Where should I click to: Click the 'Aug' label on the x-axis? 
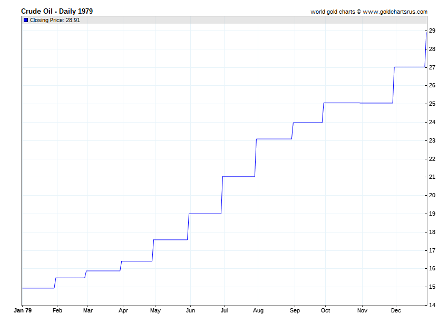click(257, 311)
